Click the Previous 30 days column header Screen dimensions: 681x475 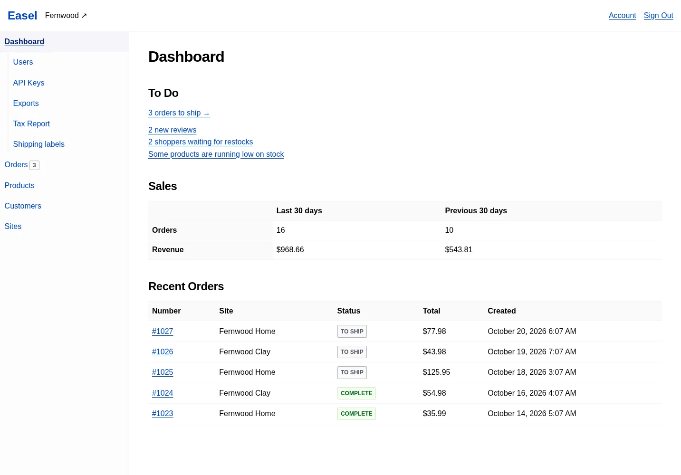pos(476,211)
